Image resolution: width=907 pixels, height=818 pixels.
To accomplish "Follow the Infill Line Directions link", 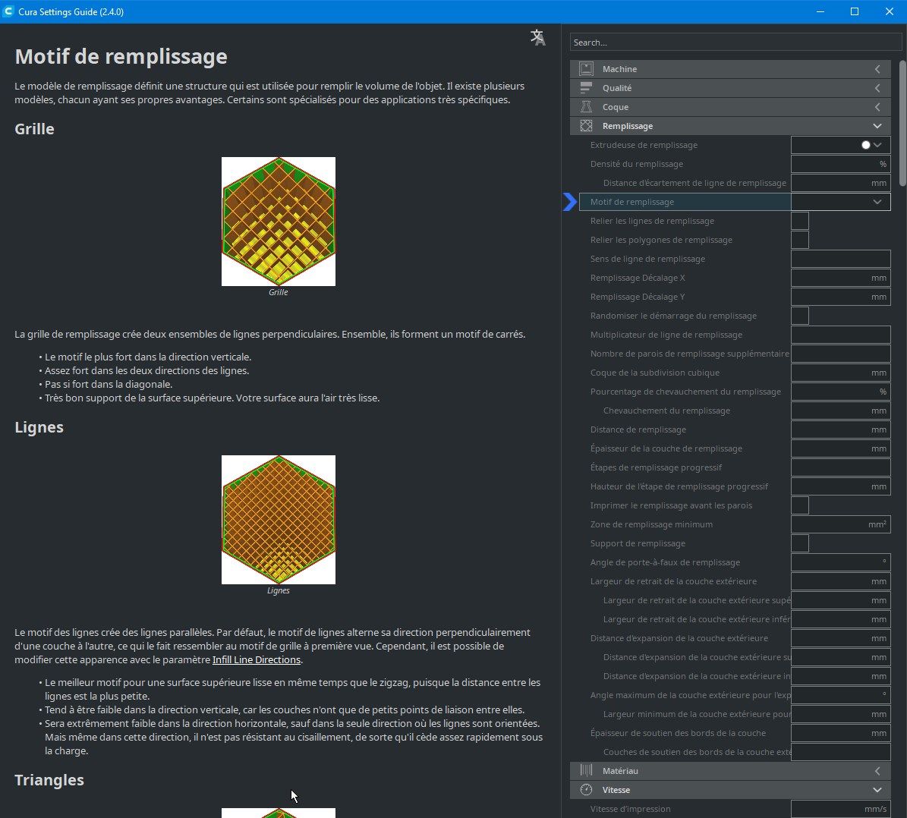I will (x=257, y=659).
